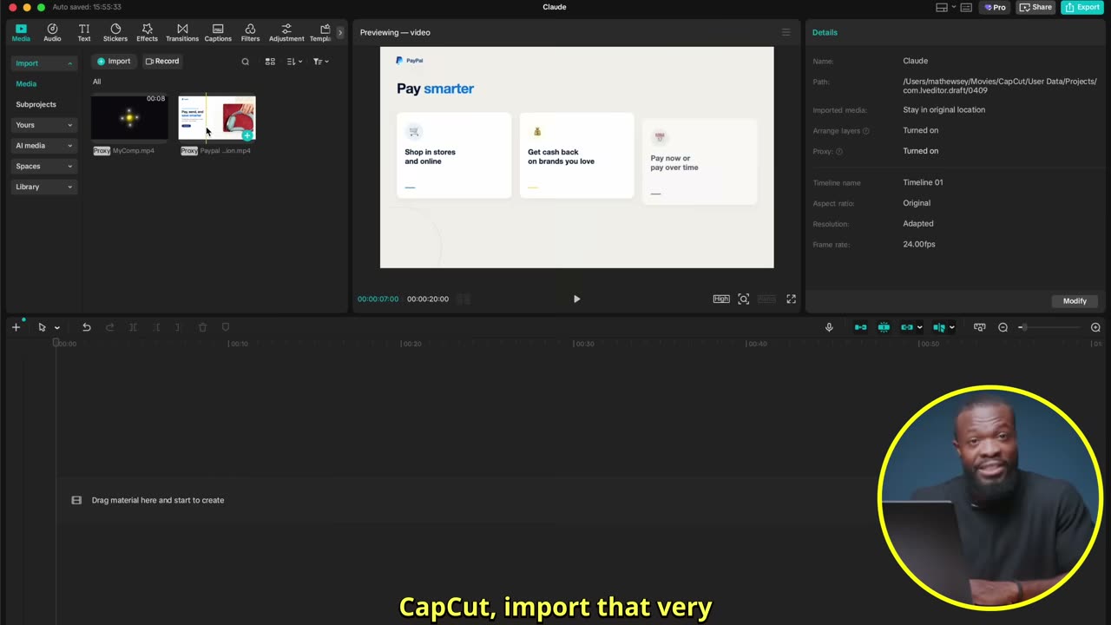Open the media filter dropdown
Viewport: 1111px width, 625px height.
click(x=320, y=62)
